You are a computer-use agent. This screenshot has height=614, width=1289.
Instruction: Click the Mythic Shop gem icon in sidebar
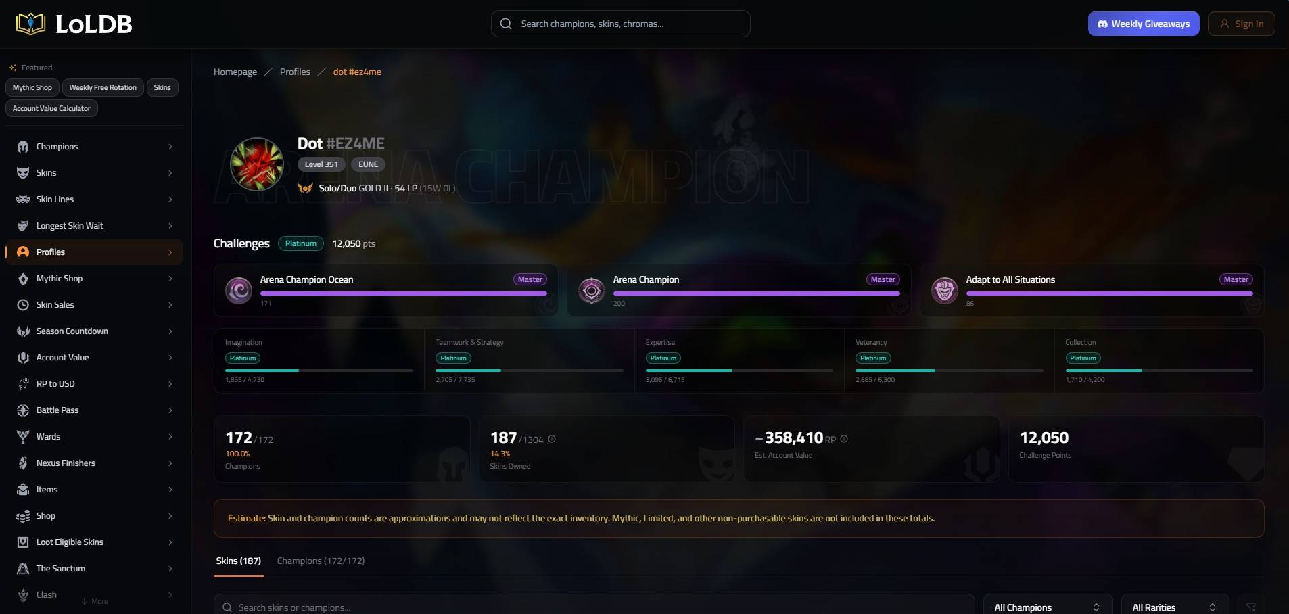[x=23, y=279]
